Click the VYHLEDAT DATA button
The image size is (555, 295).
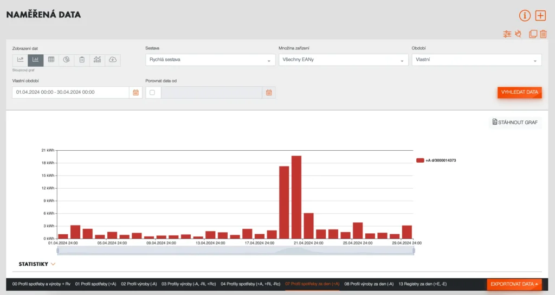click(x=519, y=92)
